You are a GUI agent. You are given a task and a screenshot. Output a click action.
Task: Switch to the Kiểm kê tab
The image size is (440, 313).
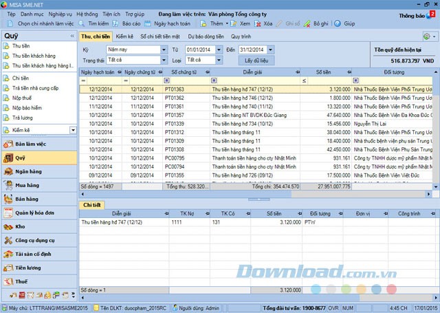[124, 35]
